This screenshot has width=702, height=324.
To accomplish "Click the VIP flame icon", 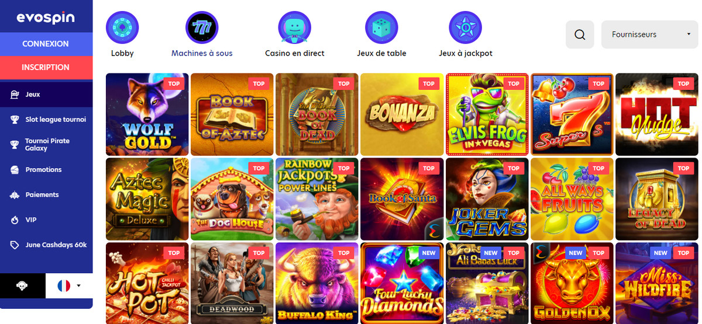I will 15,220.
